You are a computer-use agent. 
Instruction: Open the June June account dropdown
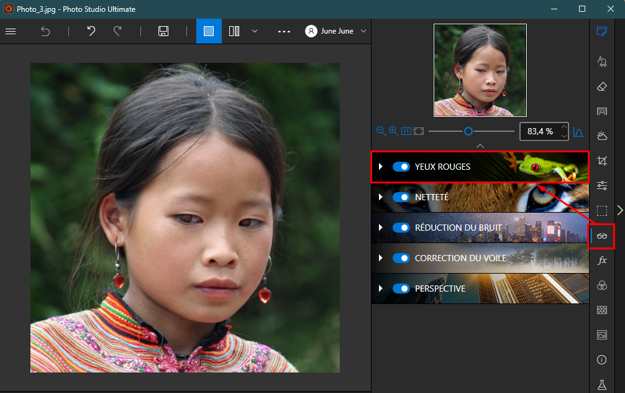pos(336,31)
